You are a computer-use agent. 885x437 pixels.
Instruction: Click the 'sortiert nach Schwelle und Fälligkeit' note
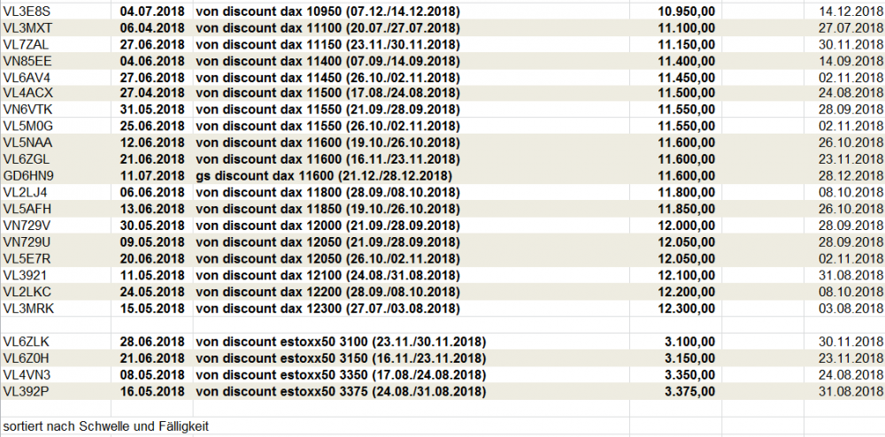coord(106,426)
